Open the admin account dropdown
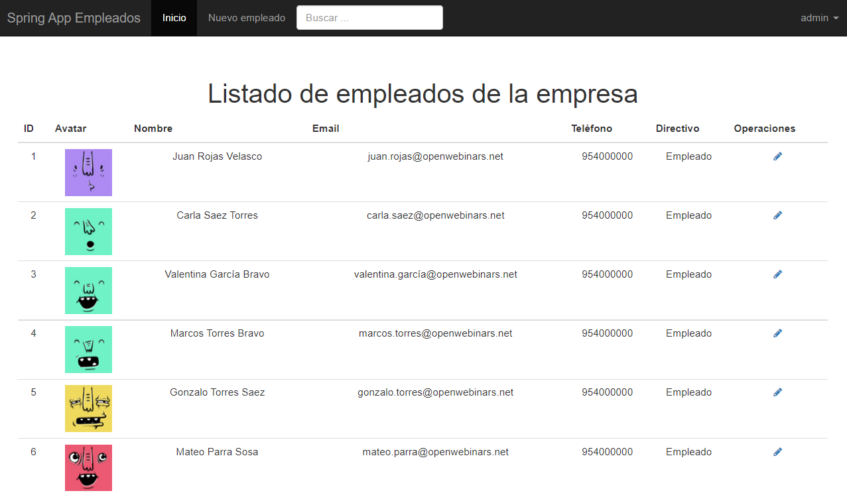The image size is (847, 497). (819, 18)
